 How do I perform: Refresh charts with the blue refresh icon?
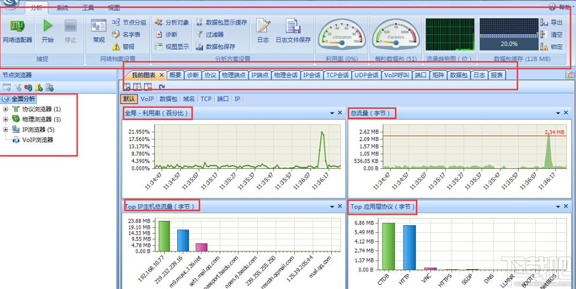(162, 87)
